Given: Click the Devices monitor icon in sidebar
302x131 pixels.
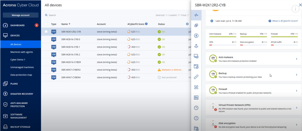Looking at the screenshot, I should [x=5, y=36].
